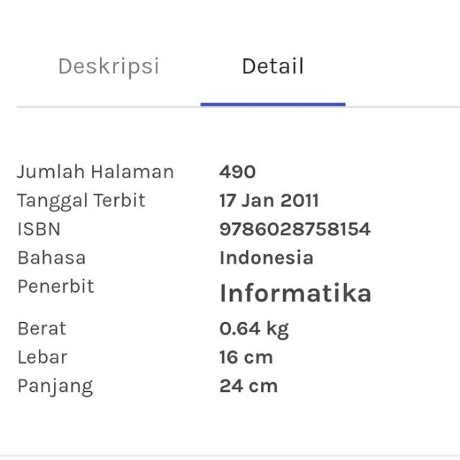Screen dimensions: 460x460
Task: Select the Detail tab
Action: (x=272, y=67)
